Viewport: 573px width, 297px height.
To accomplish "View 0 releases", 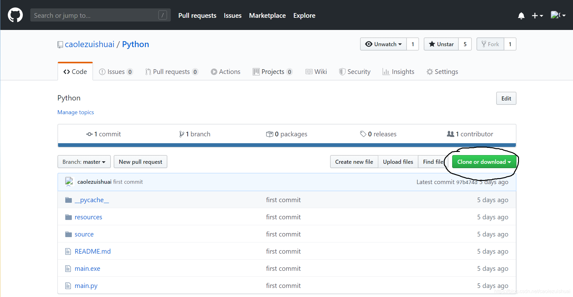I will 378,134.
